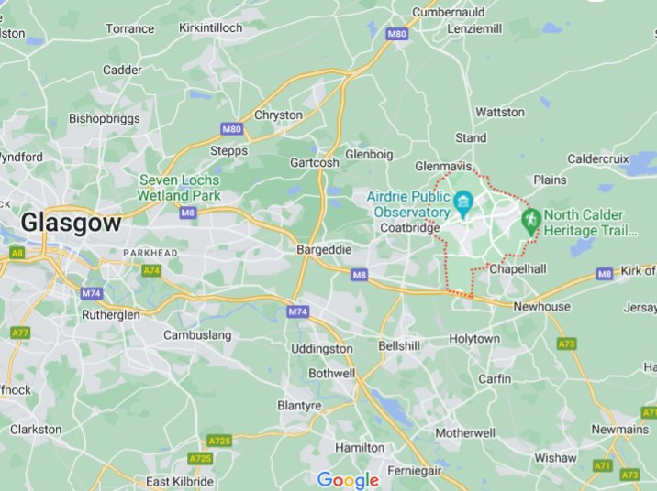This screenshot has height=491, width=657.
Task: Click the North Calder Heritage Trail hiker icon
Action: pos(531,222)
